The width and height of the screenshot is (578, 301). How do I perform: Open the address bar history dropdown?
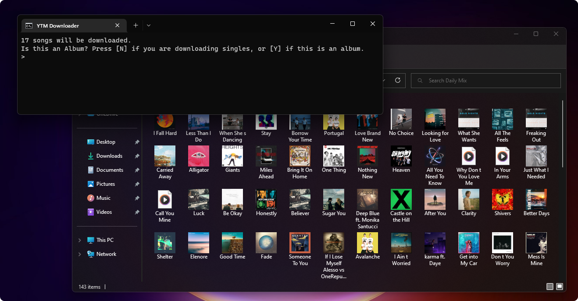click(385, 80)
